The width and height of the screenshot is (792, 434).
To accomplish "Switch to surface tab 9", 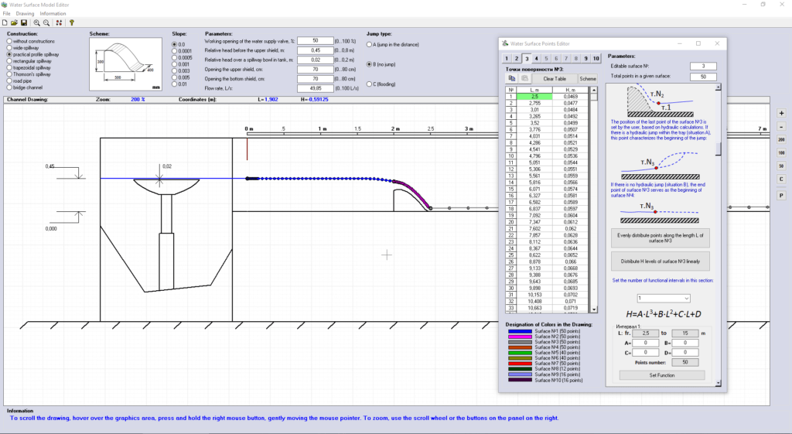I will [x=586, y=58].
